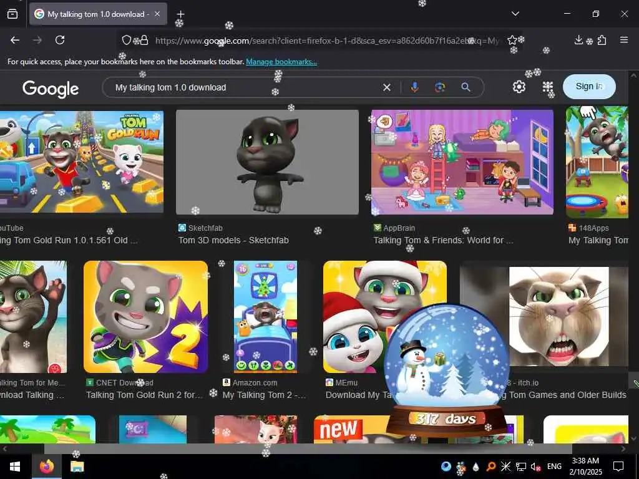Click the blue orb tray icon

(446, 467)
